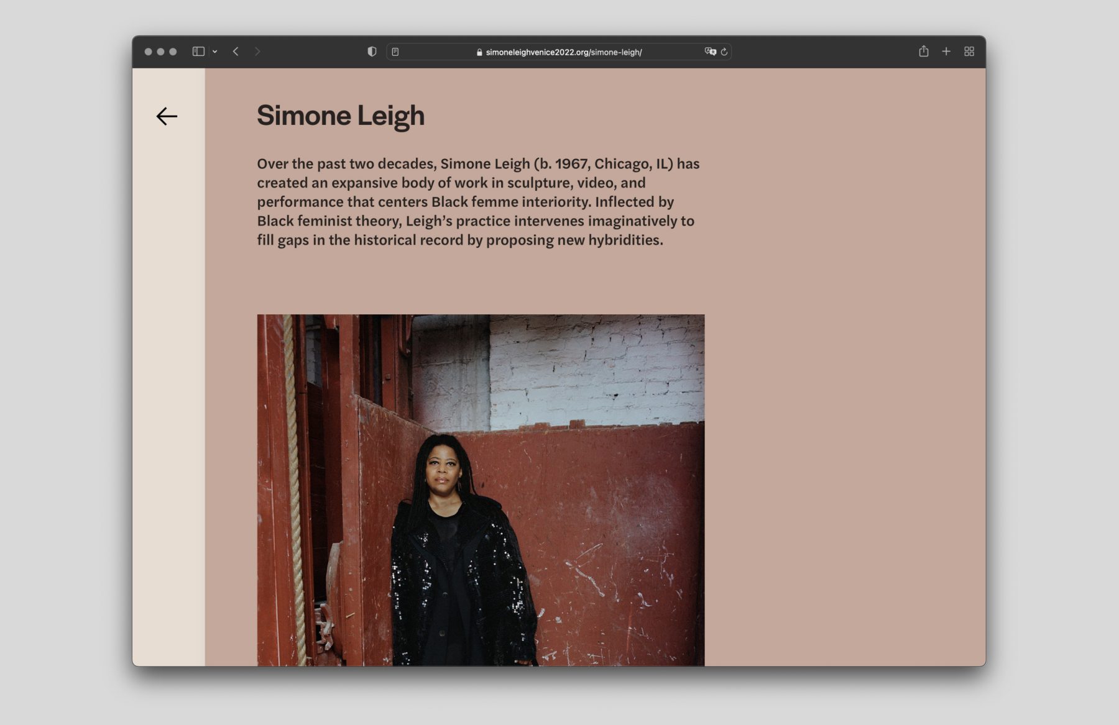The image size is (1119, 725).
Task: Close the Safari window with the first traffic light
Action: pyautogui.click(x=149, y=52)
